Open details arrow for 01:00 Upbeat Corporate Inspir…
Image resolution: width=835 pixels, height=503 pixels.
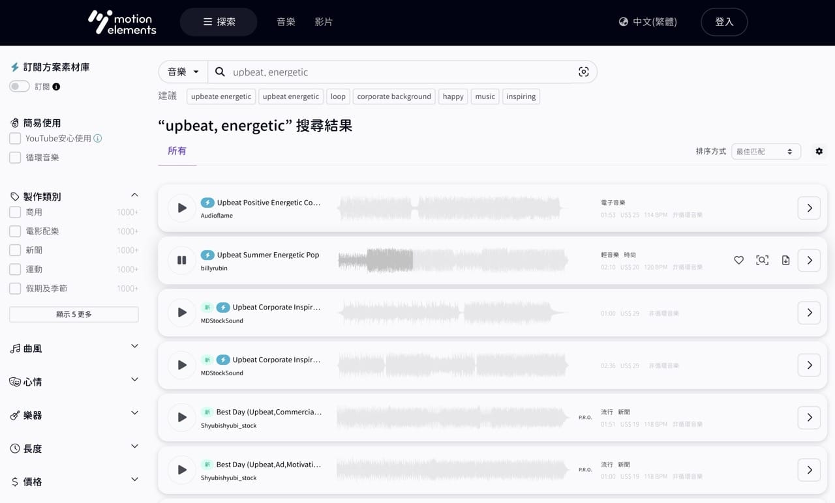[x=810, y=313]
